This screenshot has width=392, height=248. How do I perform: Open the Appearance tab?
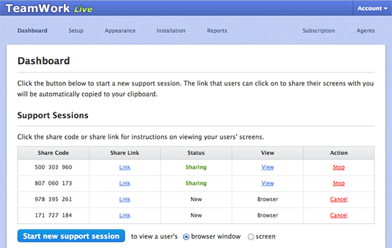point(120,30)
